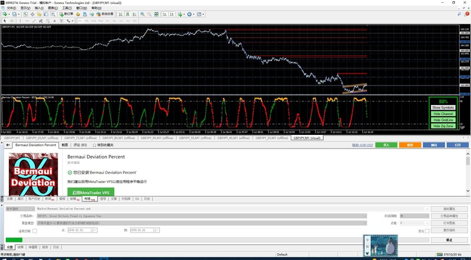Viewport: 471px width, 260px height.
Task: Click the green 启用MetaTrader VPS button
Action: (x=90, y=192)
